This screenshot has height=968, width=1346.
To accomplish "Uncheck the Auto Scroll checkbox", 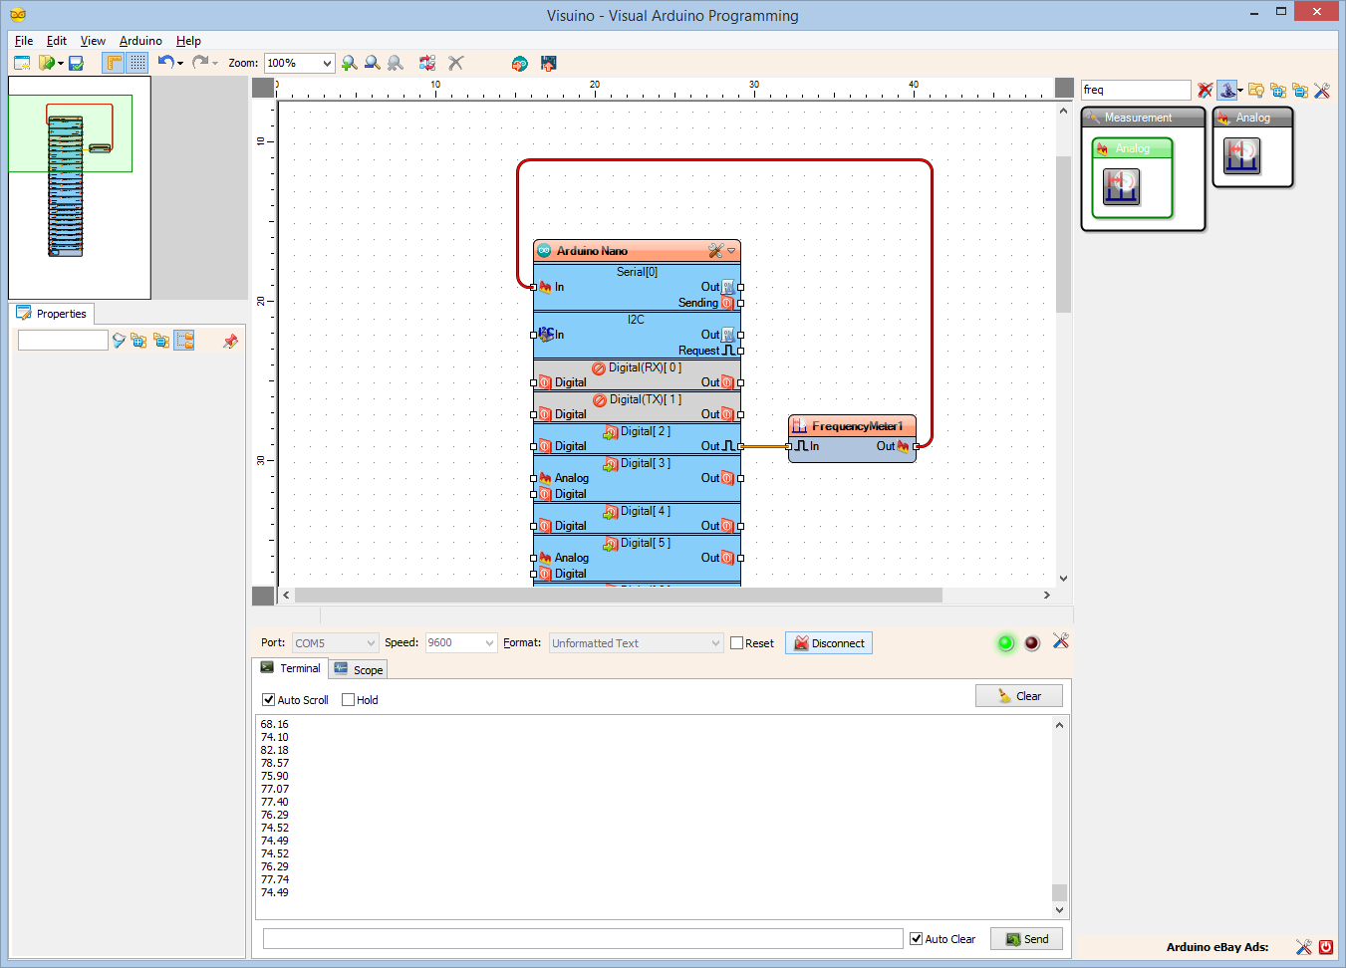I will (268, 699).
